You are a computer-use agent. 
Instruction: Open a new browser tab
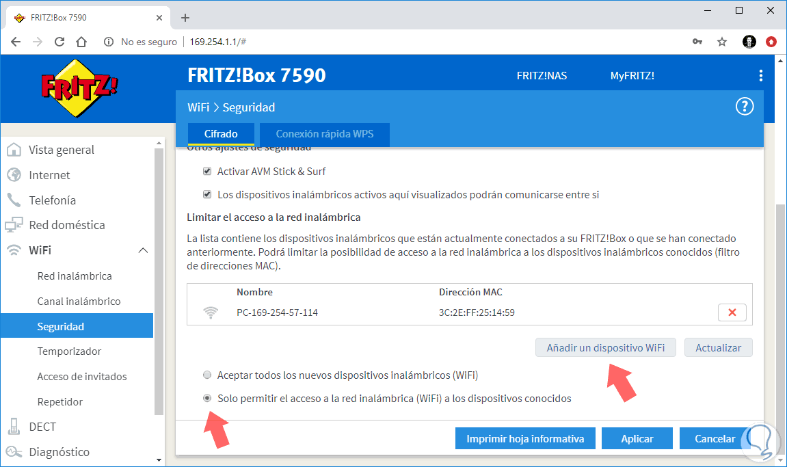coord(185,18)
